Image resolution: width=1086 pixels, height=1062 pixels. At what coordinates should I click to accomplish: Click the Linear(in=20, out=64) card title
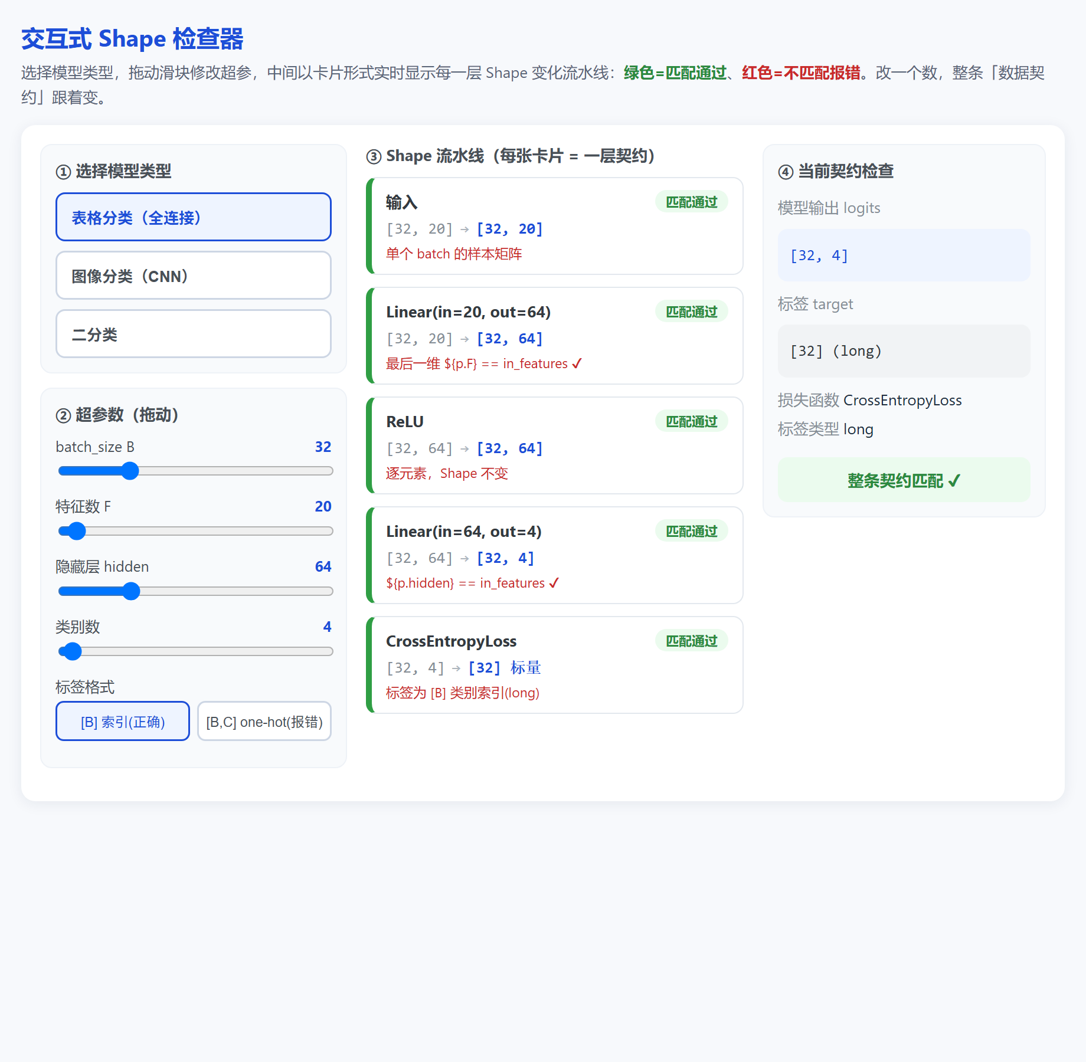click(469, 312)
